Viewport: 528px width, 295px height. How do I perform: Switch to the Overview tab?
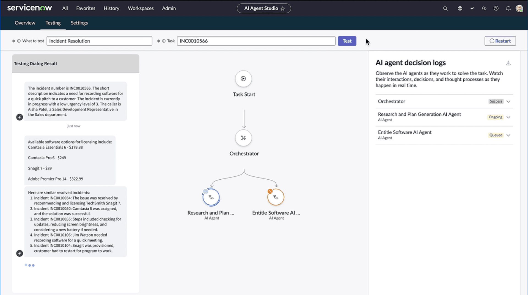25,23
